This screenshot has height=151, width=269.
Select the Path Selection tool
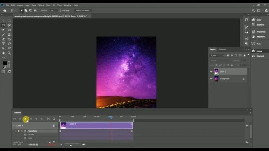coord(3,48)
